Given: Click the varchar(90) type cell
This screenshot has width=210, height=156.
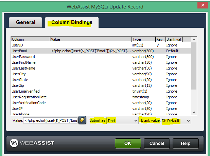Looking at the screenshot, I should click(x=142, y=74).
